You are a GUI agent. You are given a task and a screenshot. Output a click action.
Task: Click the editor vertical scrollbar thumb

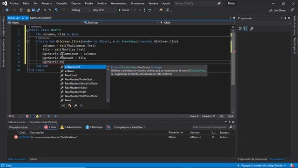(233, 59)
